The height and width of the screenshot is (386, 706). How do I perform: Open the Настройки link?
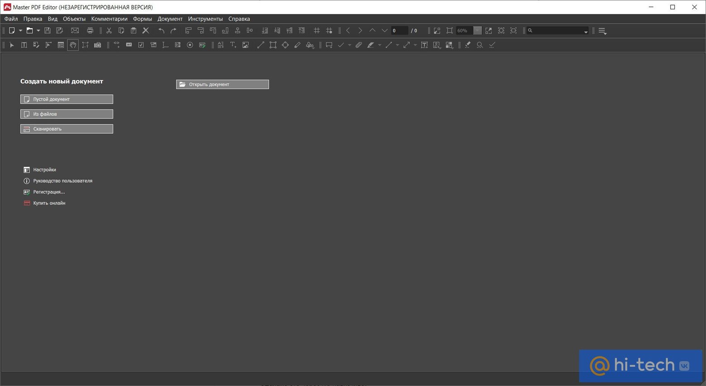40,170
